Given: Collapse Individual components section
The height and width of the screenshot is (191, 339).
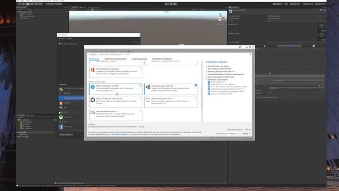Looking at the screenshot, I should pyautogui.click(x=207, y=80).
